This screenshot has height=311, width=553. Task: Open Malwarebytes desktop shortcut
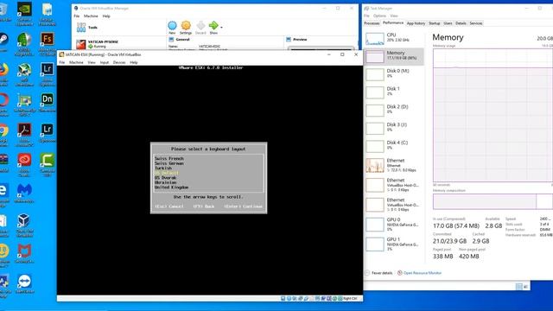click(24, 194)
